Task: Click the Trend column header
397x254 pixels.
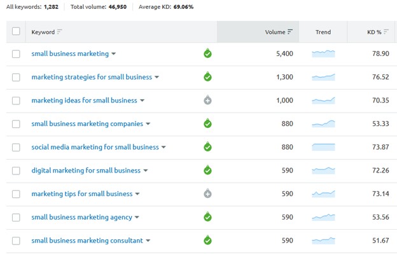Action: pos(323,32)
